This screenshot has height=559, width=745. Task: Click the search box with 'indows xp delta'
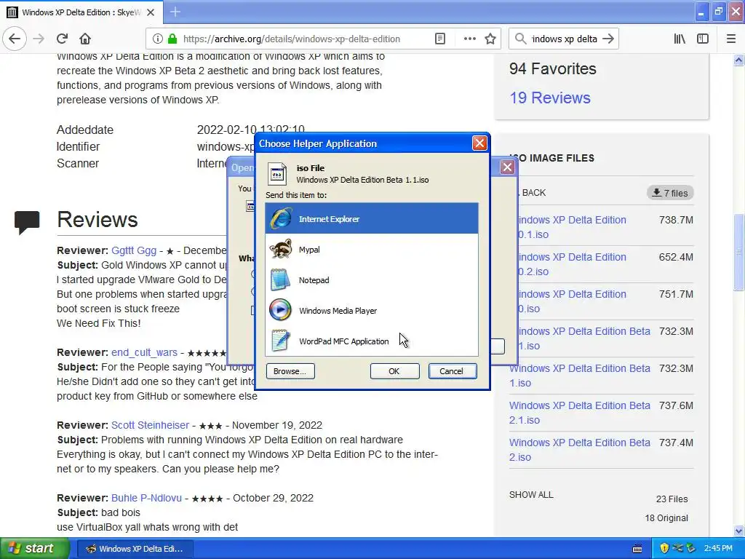[x=564, y=39]
